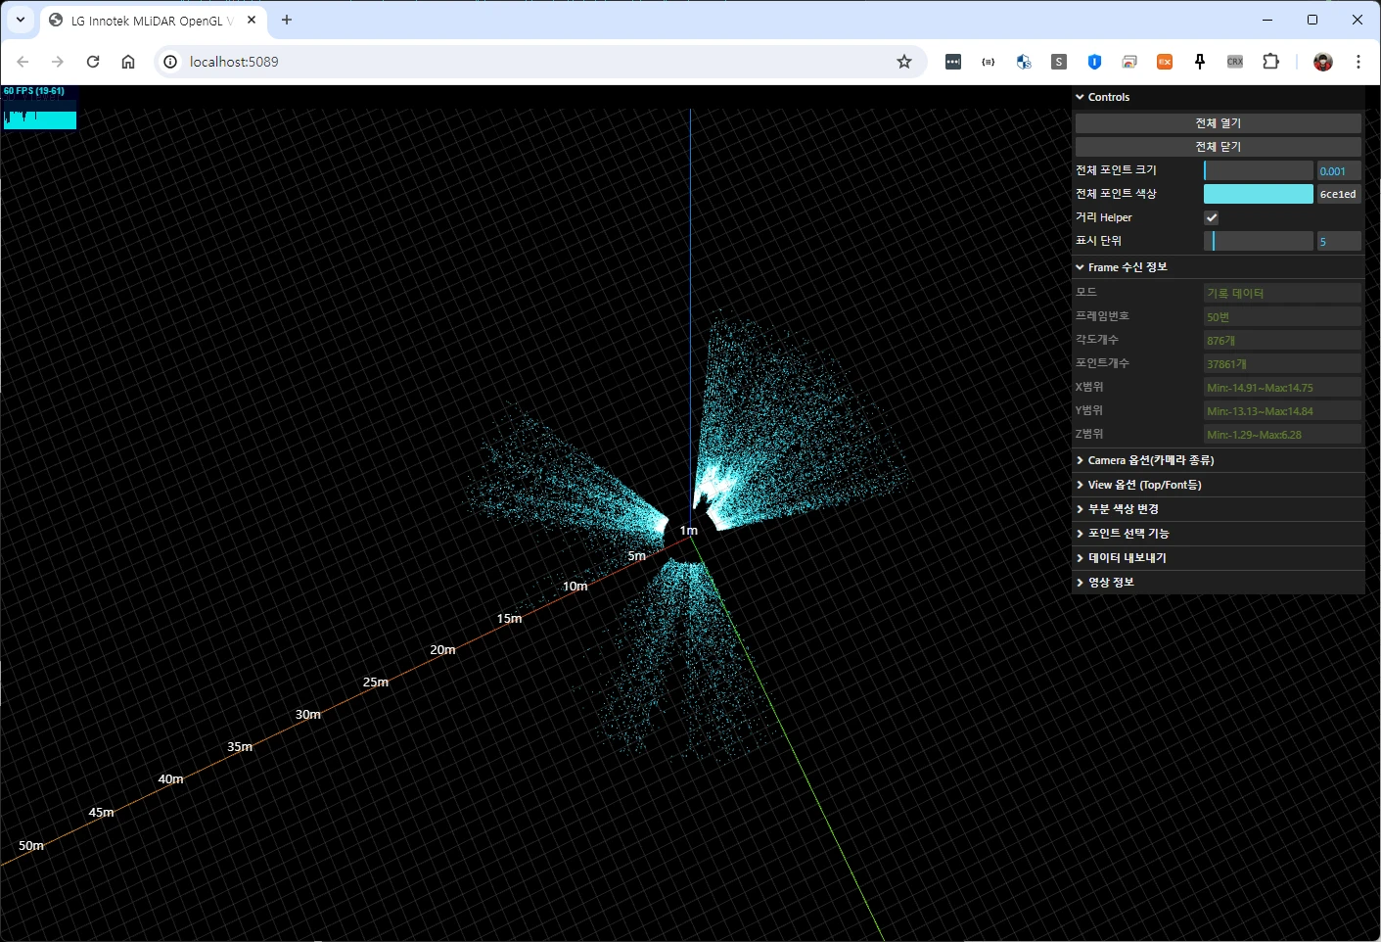The image size is (1381, 942).
Task: Click the 각도개수 value 876개
Action: 1282,340
